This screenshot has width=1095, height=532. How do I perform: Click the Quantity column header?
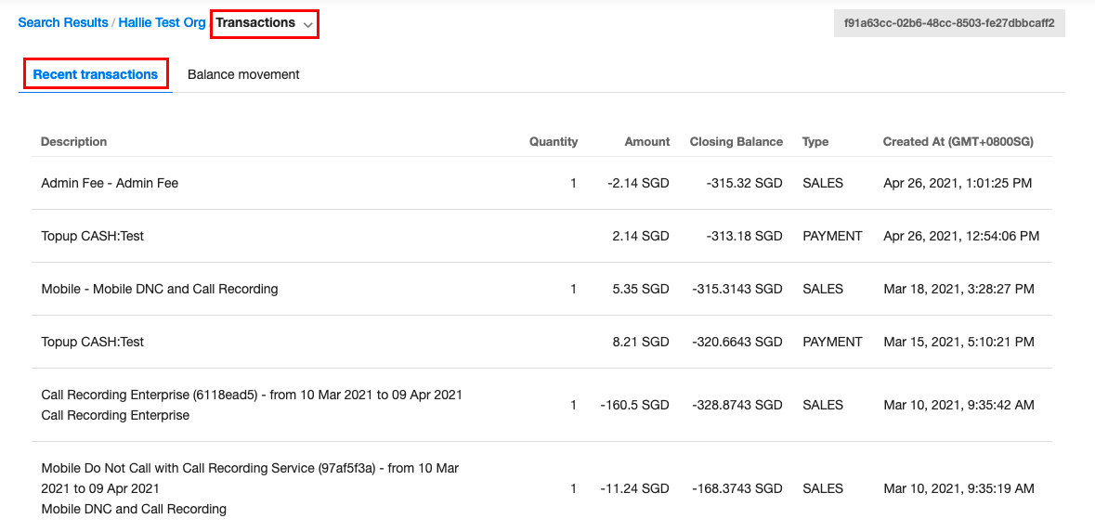point(554,142)
